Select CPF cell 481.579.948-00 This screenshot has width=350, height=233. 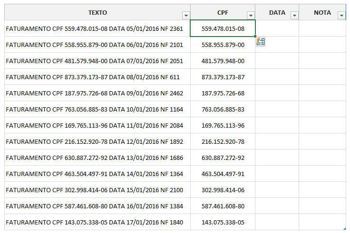click(223, 61)
